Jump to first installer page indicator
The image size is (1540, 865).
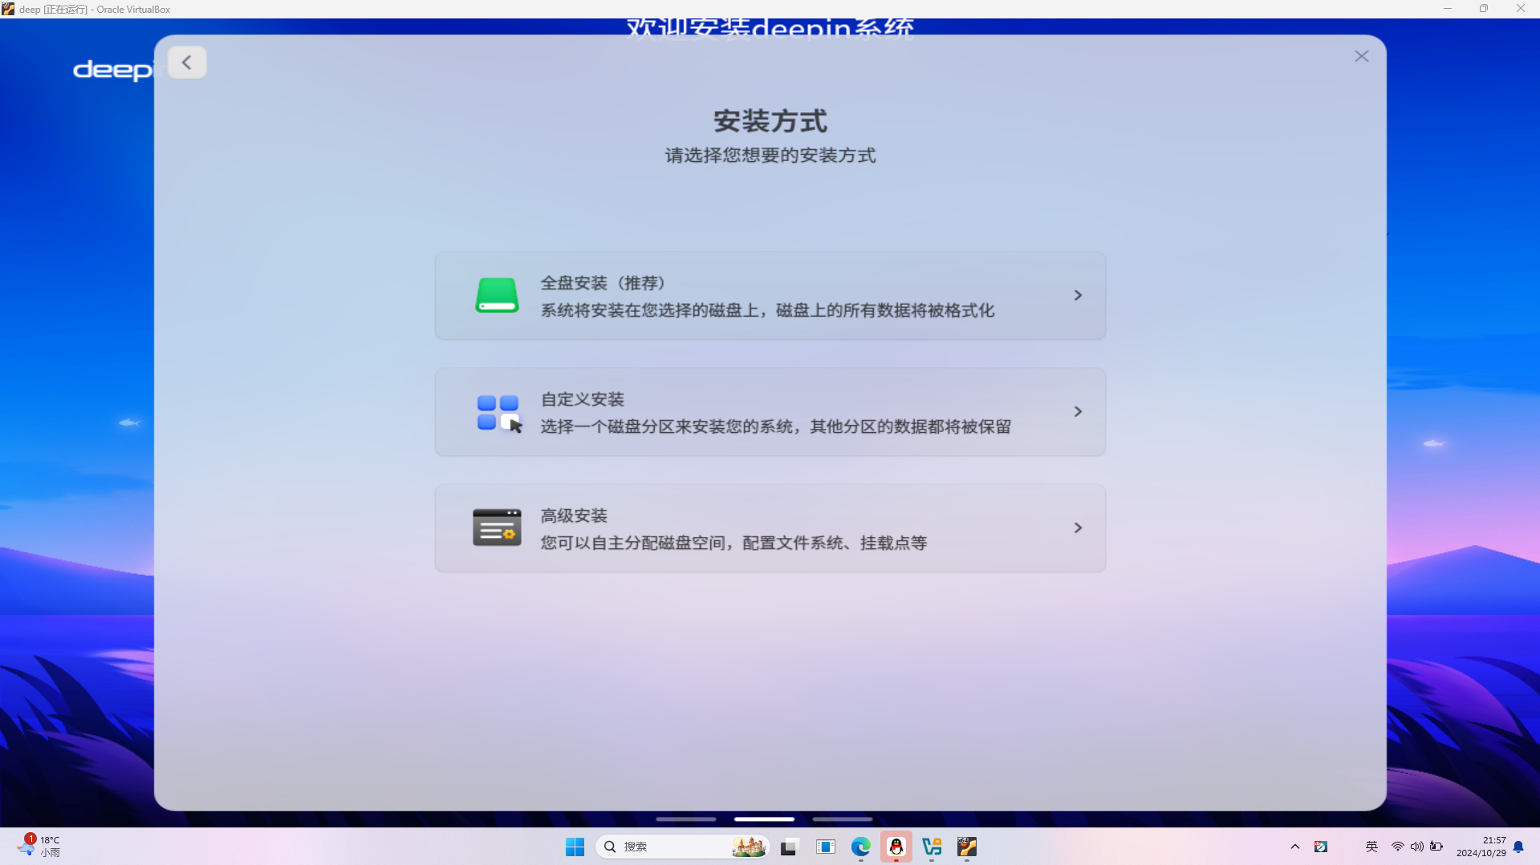tap(685, 819)
